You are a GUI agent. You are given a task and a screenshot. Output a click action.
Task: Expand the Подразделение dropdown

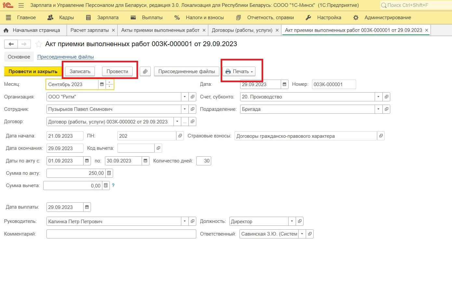tap(378, 109)
